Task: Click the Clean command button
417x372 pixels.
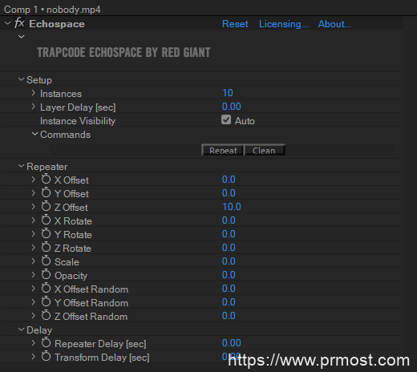Action: pyautogui.click(x=265, y=150)
